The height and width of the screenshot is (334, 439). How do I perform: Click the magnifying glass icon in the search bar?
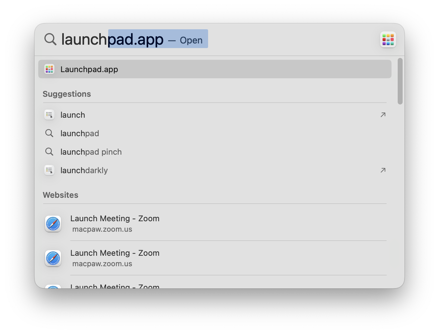(50, 39)
